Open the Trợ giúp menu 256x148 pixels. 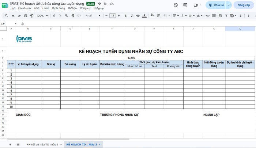98,8
